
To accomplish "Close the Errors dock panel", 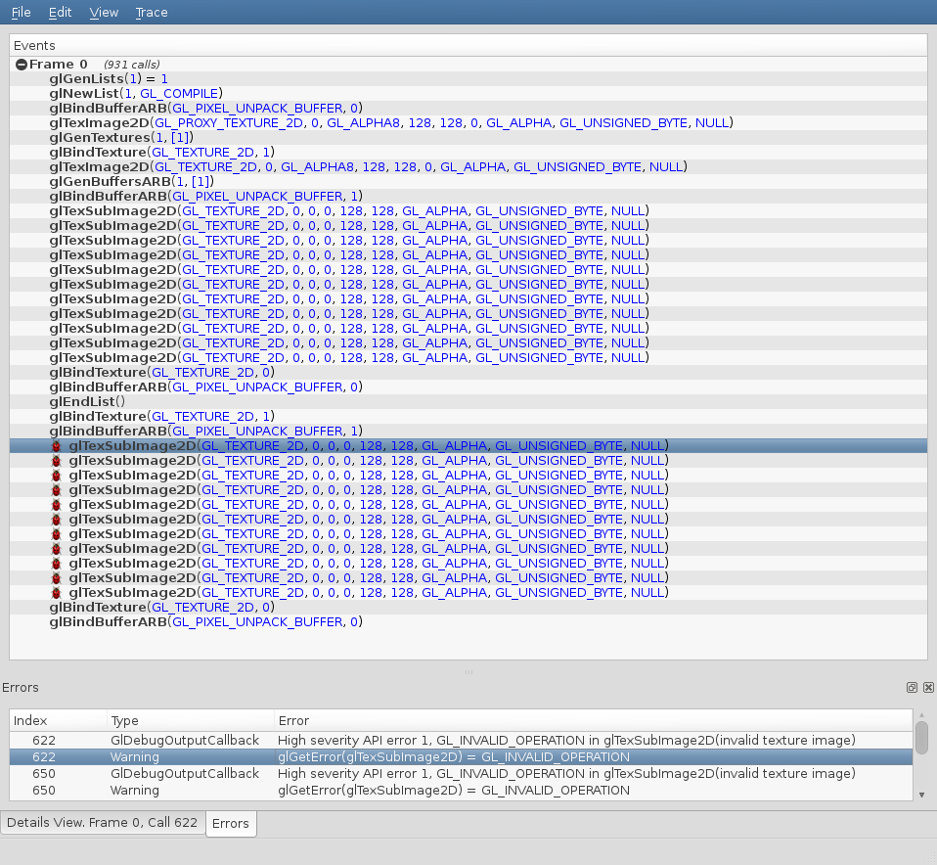I will pos(928,688).
